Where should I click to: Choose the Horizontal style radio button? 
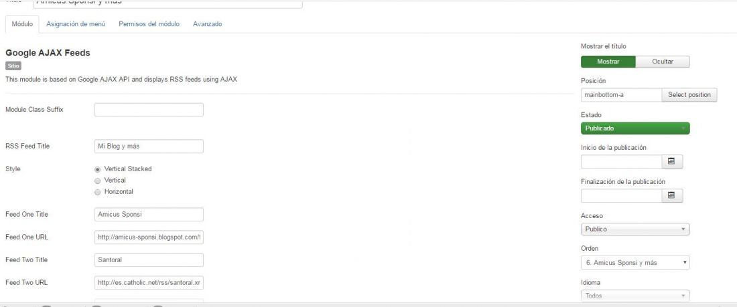click(98, 192)
